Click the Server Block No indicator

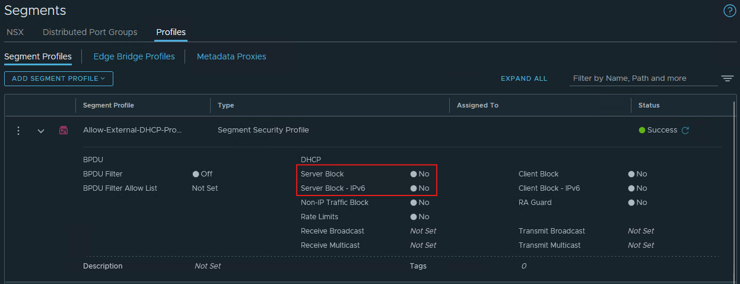[x=420, y=174]
